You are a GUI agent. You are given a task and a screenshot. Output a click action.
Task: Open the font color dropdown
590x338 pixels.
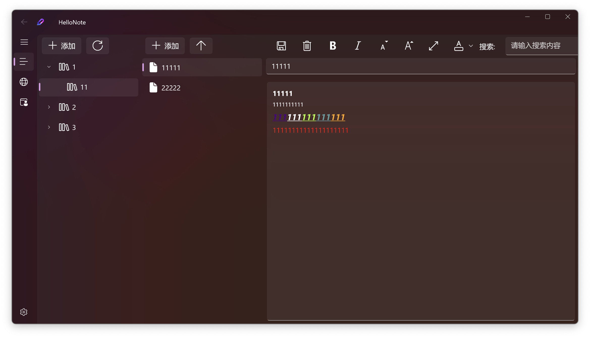coord(470,46)
